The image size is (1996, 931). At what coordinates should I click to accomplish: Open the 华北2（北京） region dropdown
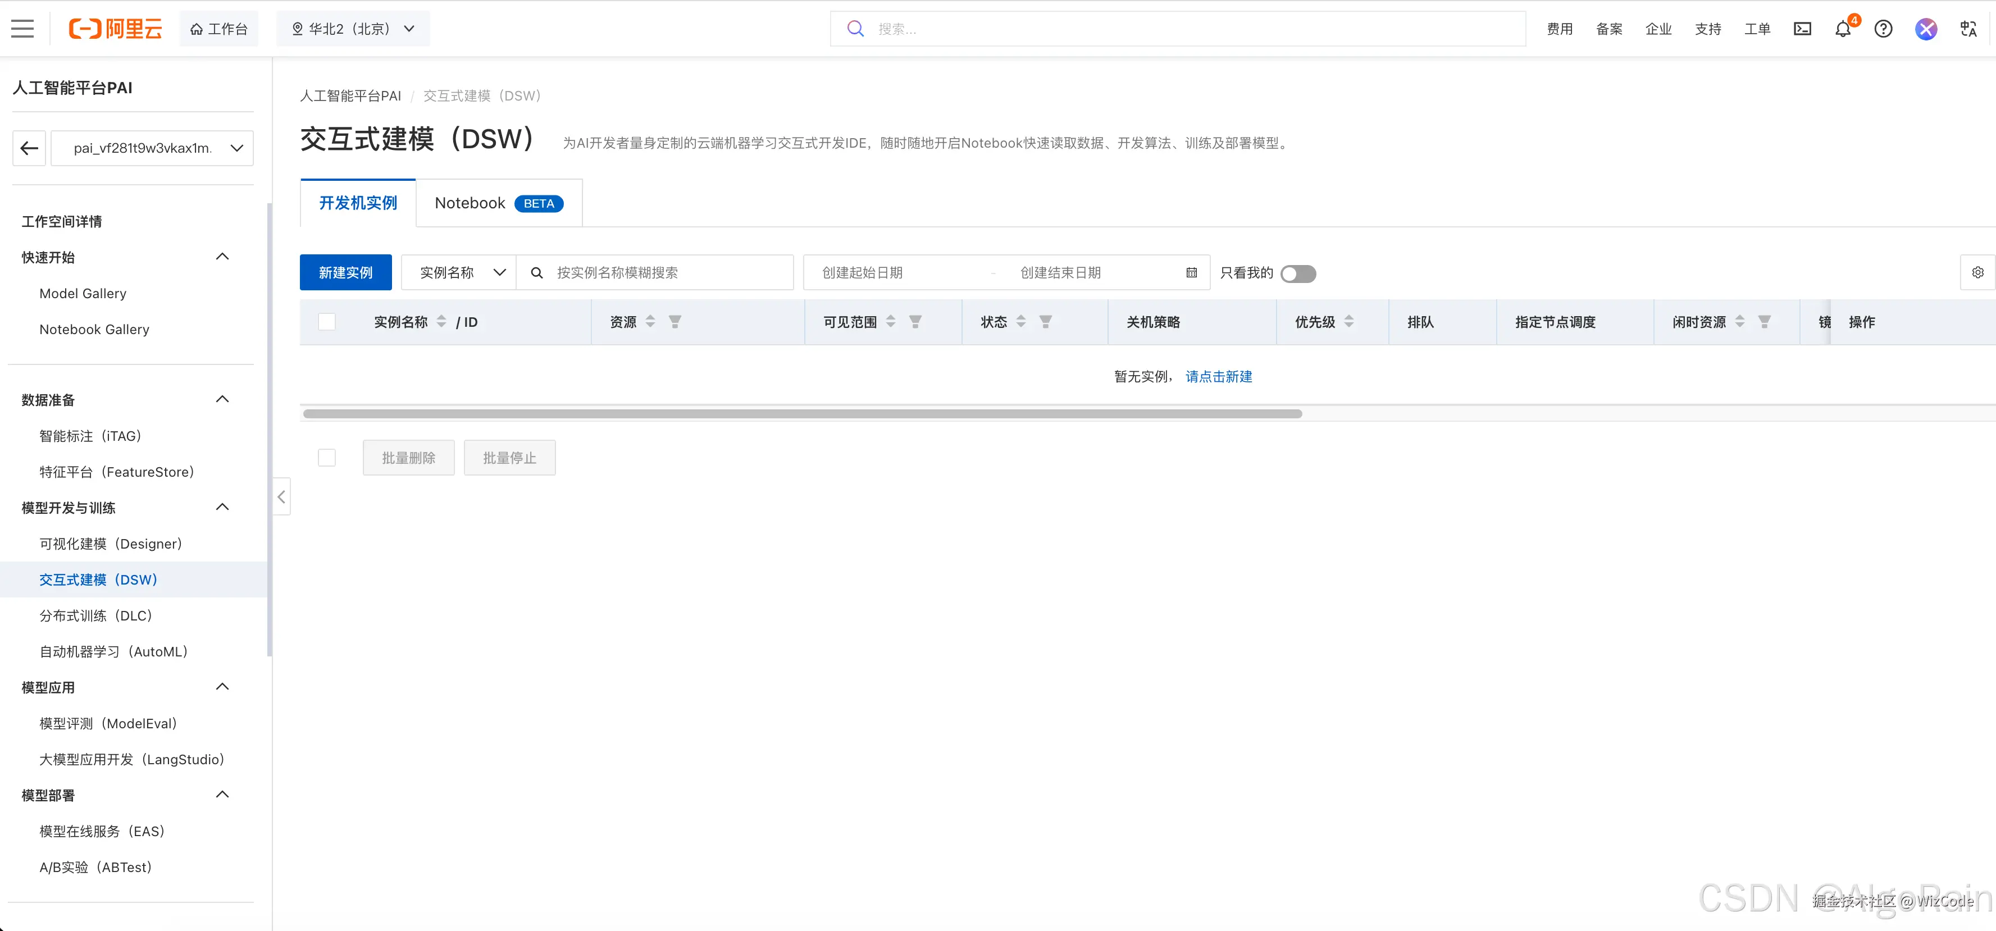click(x=353, y=29)
